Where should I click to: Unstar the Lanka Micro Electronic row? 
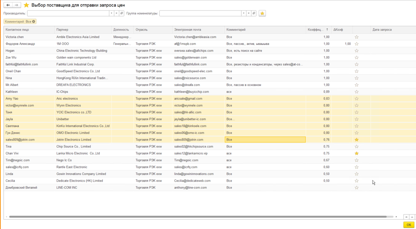tap(357, 153)
